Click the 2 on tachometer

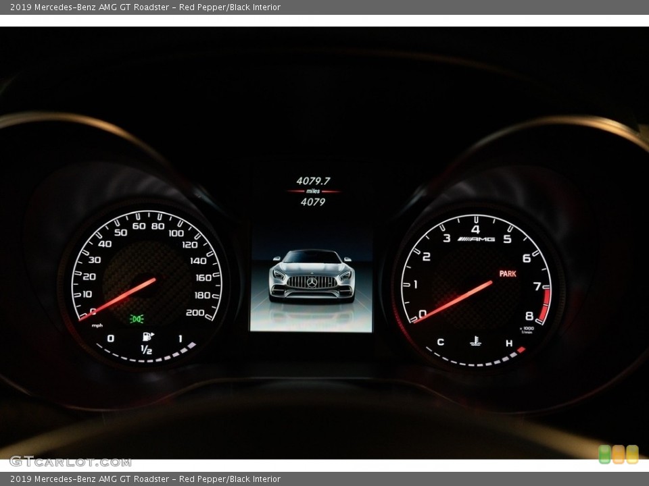click(426, 256)
